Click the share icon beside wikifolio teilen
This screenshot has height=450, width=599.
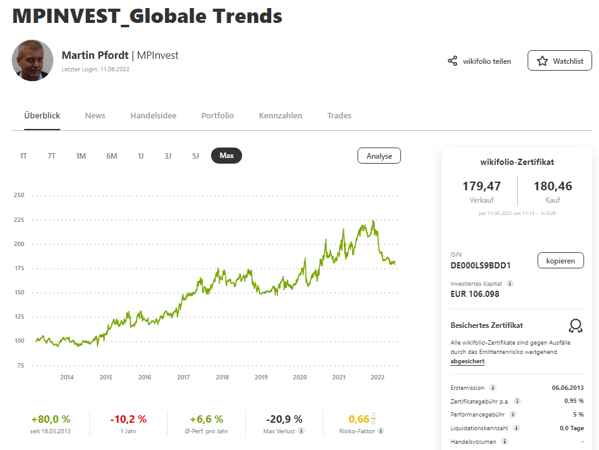[453, 61]
